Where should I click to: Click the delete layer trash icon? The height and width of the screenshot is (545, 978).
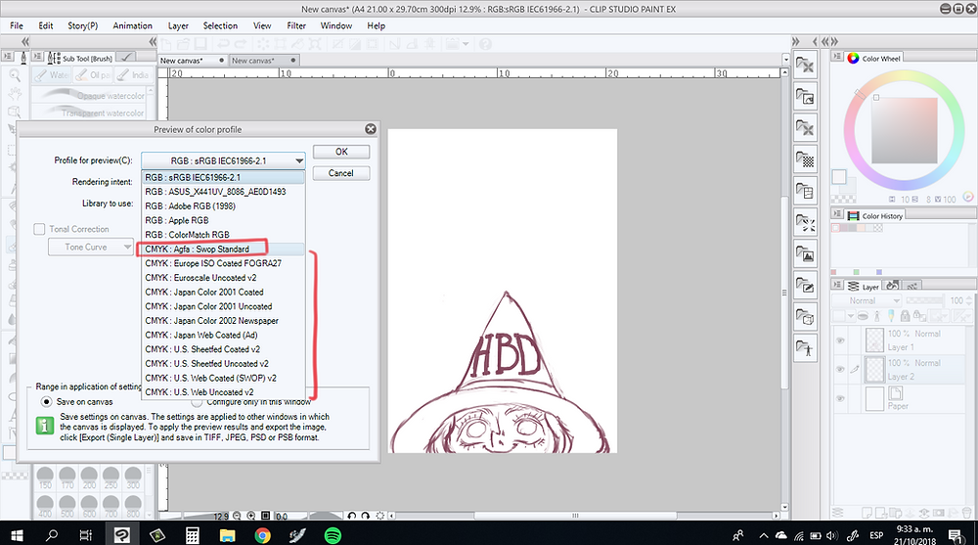coord(965,513)
